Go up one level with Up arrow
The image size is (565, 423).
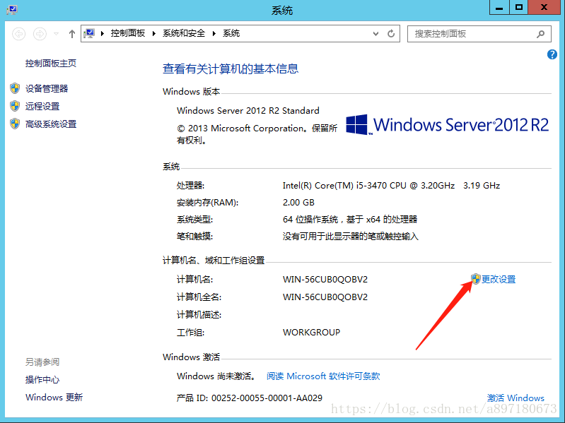72,34
